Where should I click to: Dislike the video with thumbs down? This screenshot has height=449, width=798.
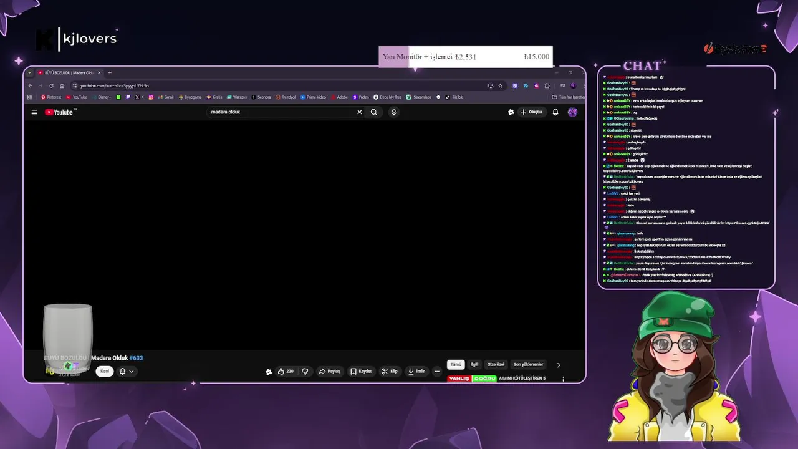click(x=305, y=371)
